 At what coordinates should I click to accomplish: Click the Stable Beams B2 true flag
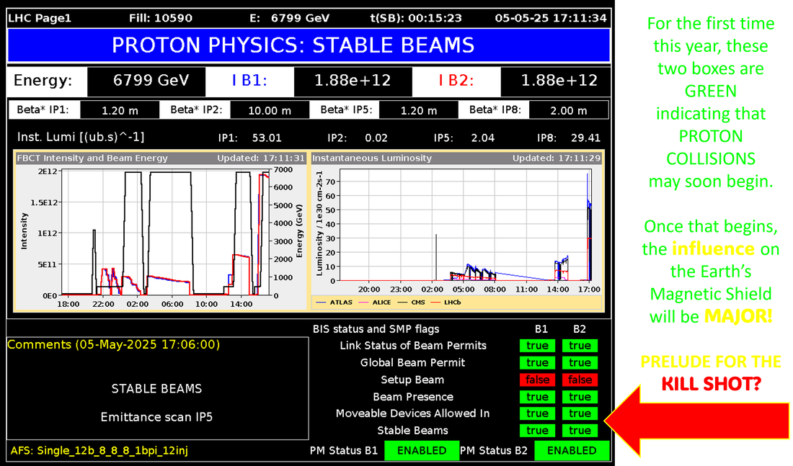(x=580, y=431)
